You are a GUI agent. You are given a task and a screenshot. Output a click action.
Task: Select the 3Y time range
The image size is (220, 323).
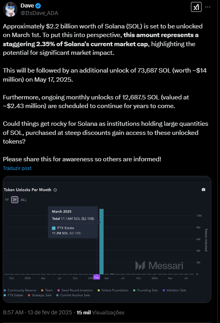pos(15,200)
